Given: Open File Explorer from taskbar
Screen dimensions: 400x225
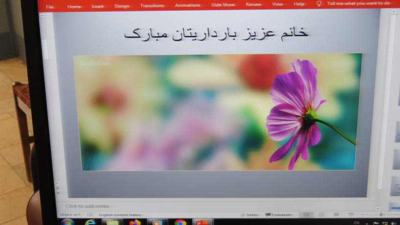Looking at the screenshot, I should tap(112, 222).
